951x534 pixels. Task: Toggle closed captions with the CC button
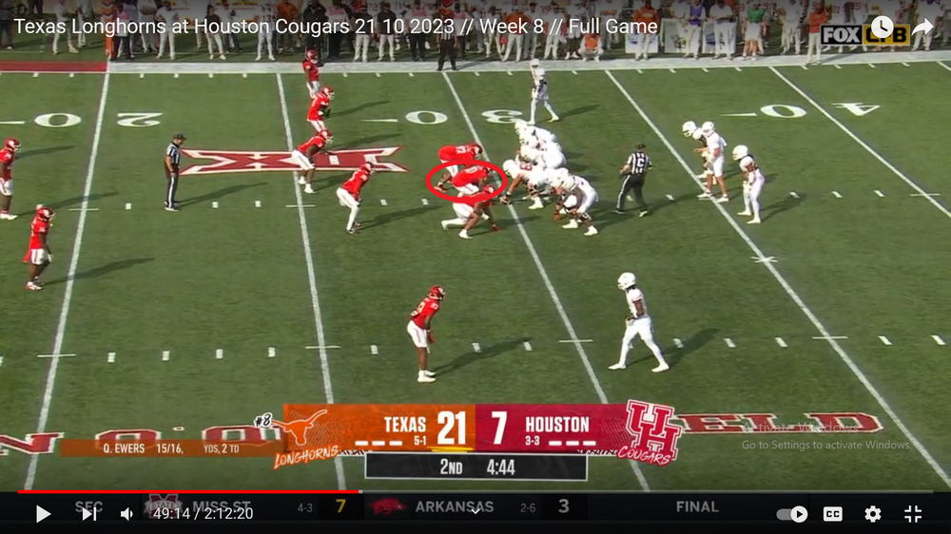tap(832, 514)
